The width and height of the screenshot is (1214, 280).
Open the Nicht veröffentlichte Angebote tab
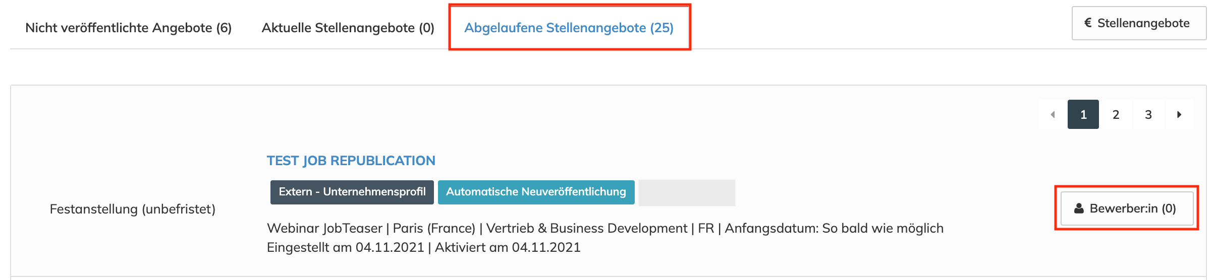[128, 28]
